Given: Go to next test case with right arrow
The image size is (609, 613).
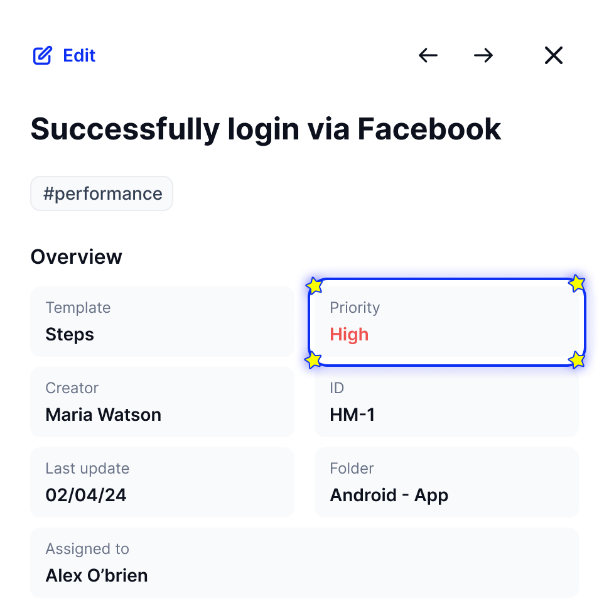Looking at the screenshot, I should point(483,55).
